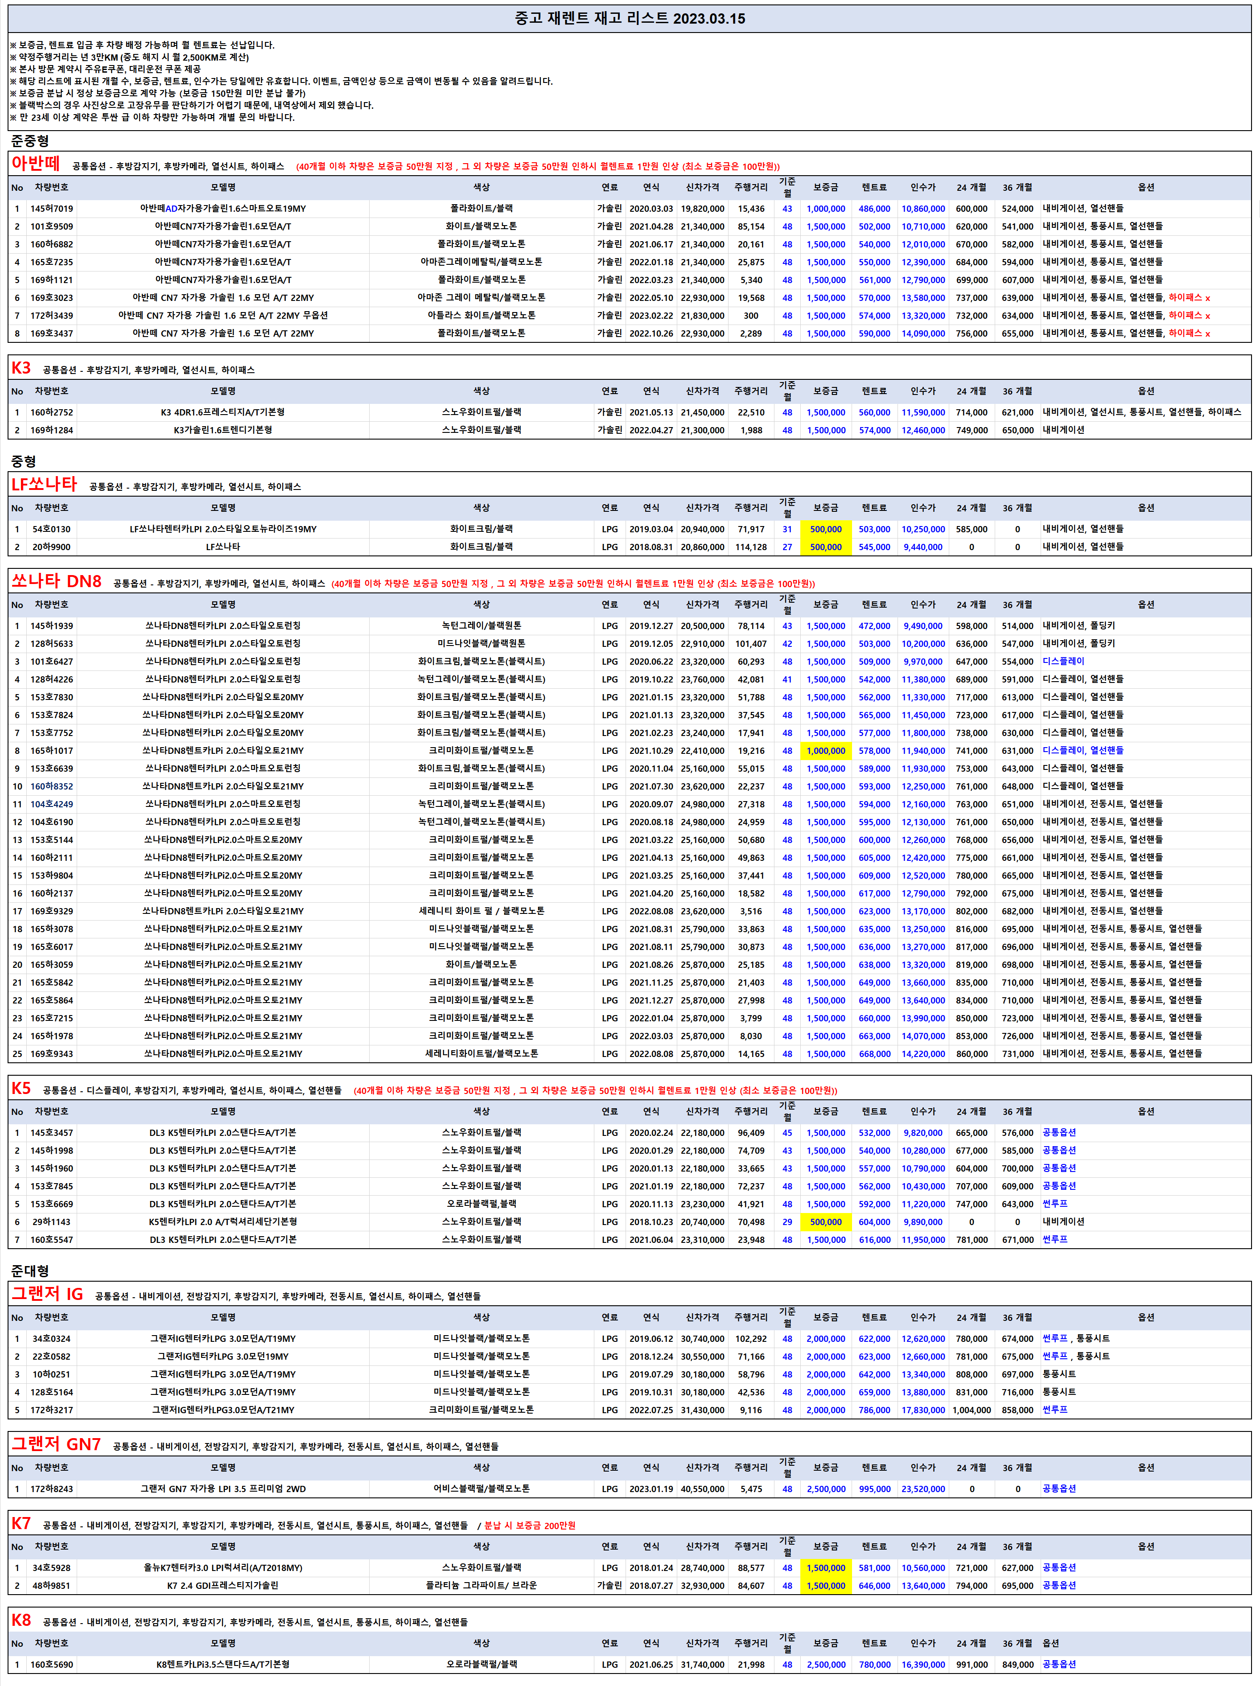The height and width of the screenshot is (1686, 1260).
Task: Click plate 169호9329
Action: (52, 911)
